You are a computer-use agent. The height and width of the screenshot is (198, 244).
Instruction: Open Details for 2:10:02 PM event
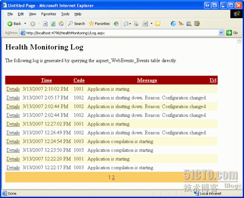[13, 89]
